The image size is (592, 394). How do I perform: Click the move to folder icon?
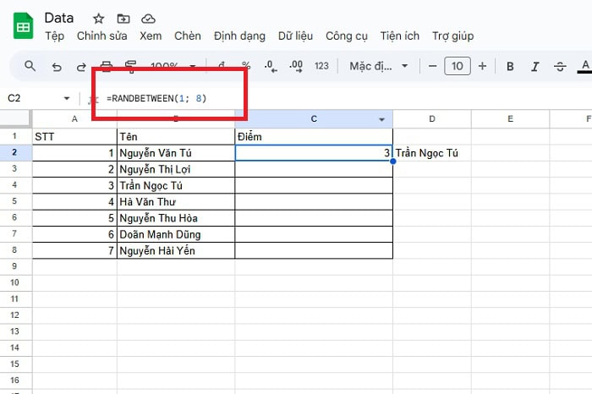tap(123, 18)
